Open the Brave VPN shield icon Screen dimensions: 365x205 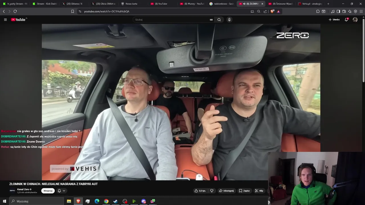pos(356,11)
